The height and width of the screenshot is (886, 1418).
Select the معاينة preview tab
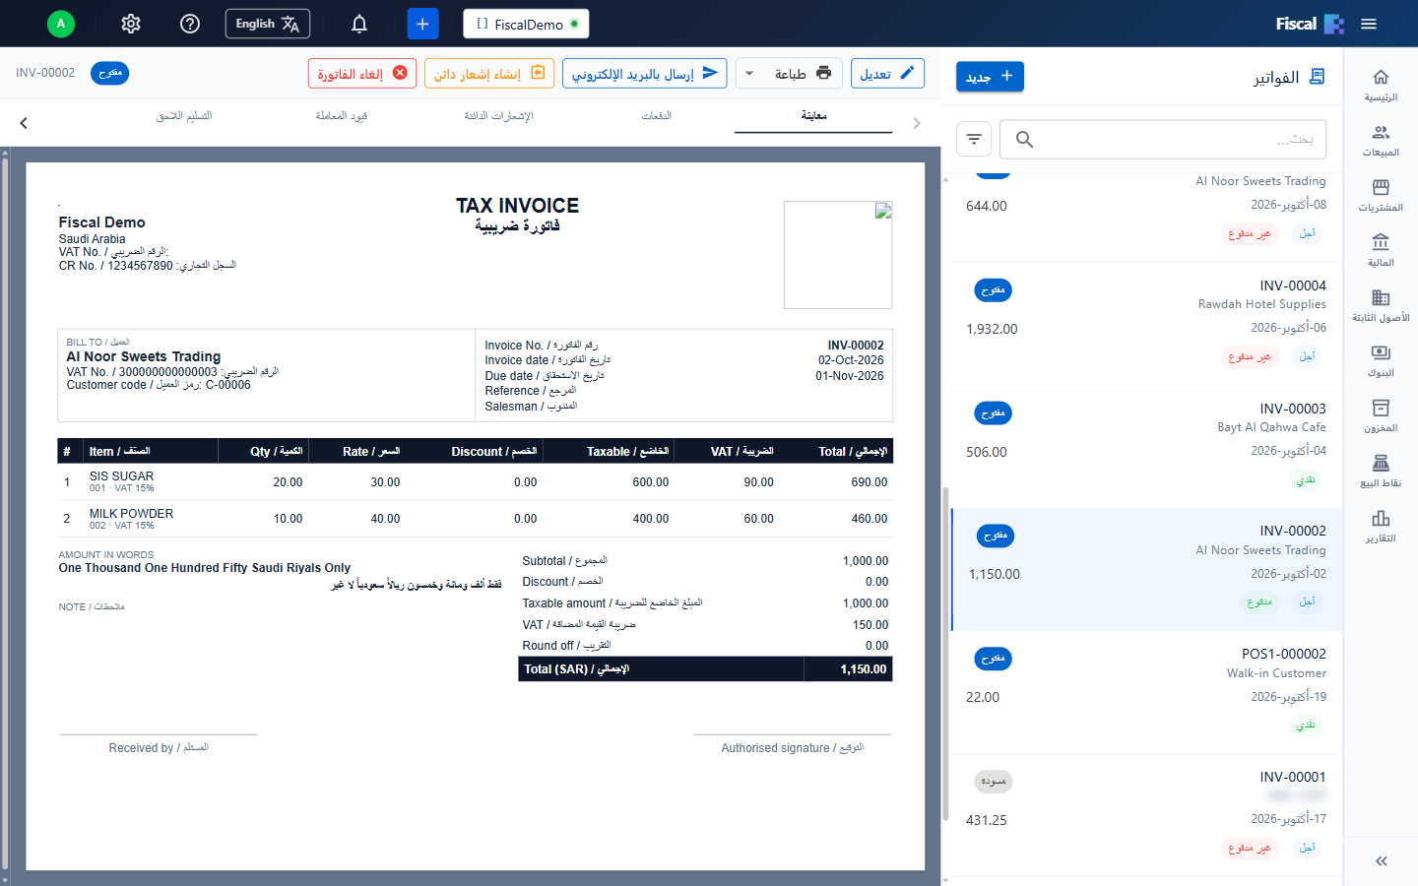pos(813,116)
